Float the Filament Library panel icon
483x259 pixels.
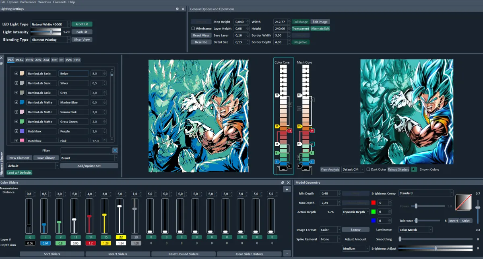[x=1, y=63]
